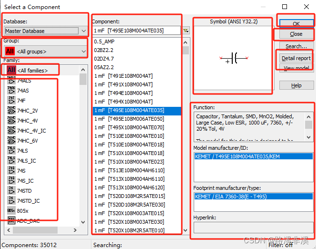Select highlighted 1 mF [T495E108M004ATE035] row
This screenshot has width=316, height=249.
[x=137, y=110]
